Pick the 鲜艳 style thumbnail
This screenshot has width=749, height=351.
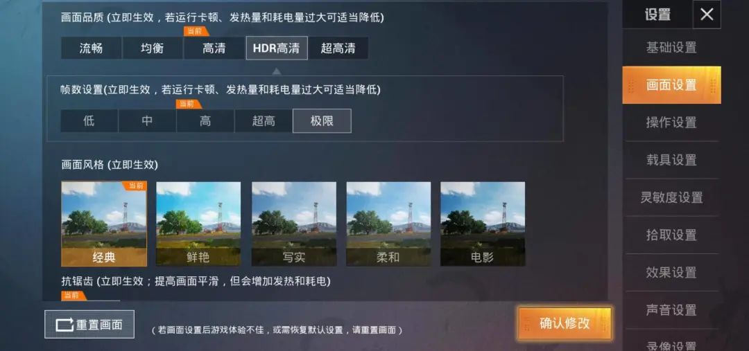click(198, 224)
